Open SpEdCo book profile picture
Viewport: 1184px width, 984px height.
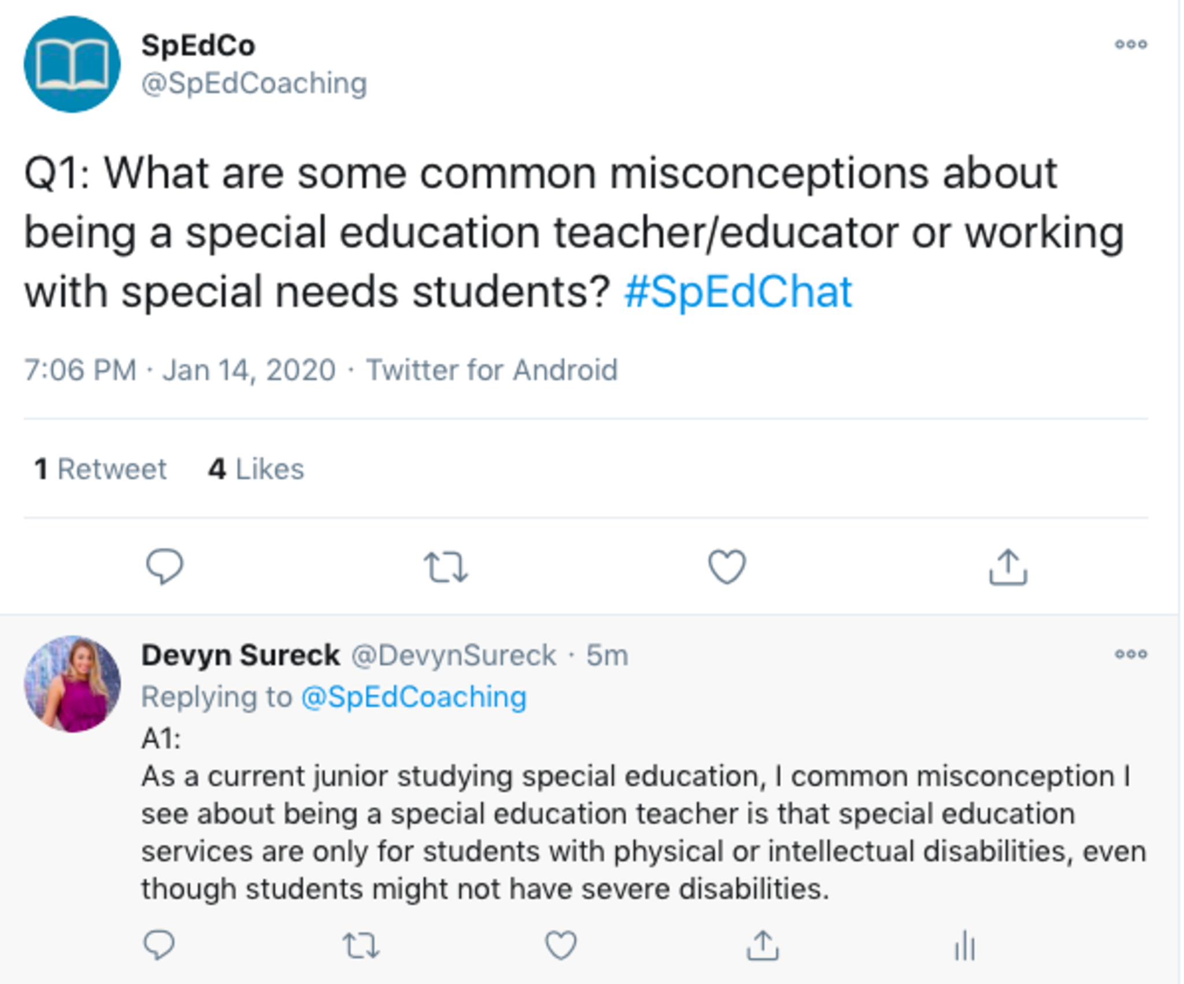(72, 64)
